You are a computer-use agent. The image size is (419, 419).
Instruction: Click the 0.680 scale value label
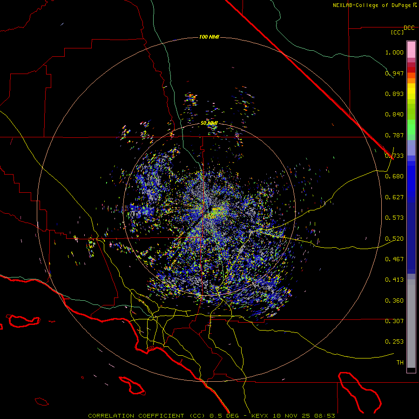click(394, 176)
